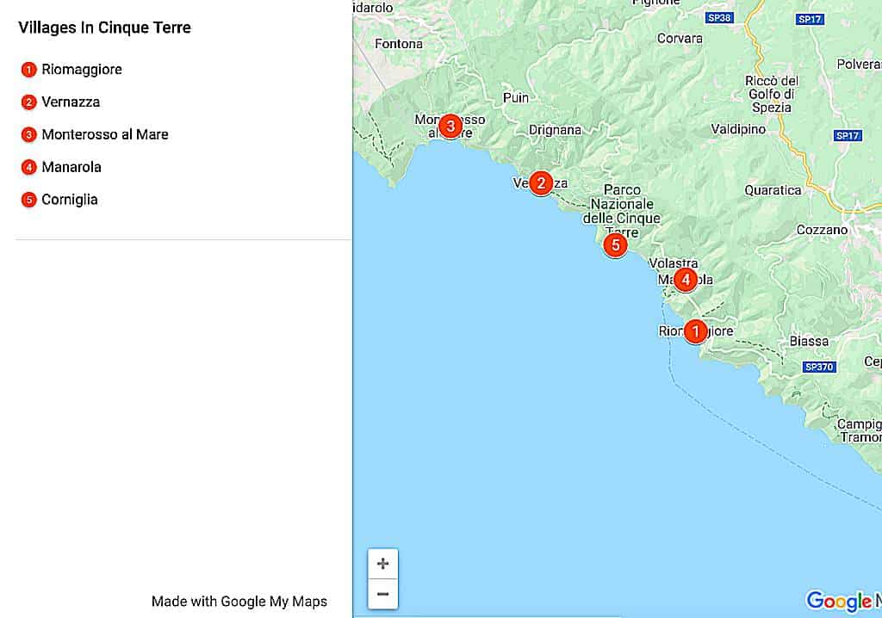Click the Valdipino place label
Screen dimensions: 882x618
coord(738,129)
